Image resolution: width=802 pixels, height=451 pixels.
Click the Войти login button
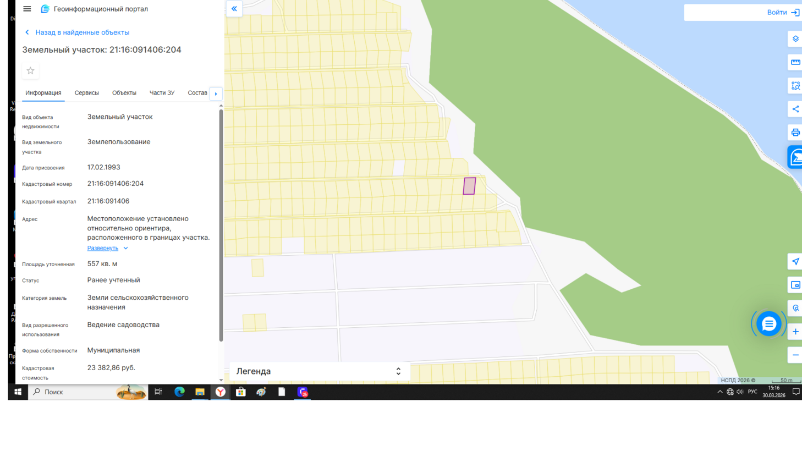782,12
